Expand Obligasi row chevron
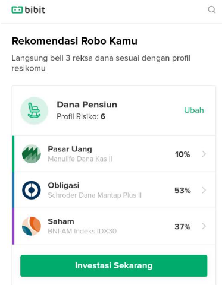Viewport: 222px width, 285px height. click(x=204, y=190)
